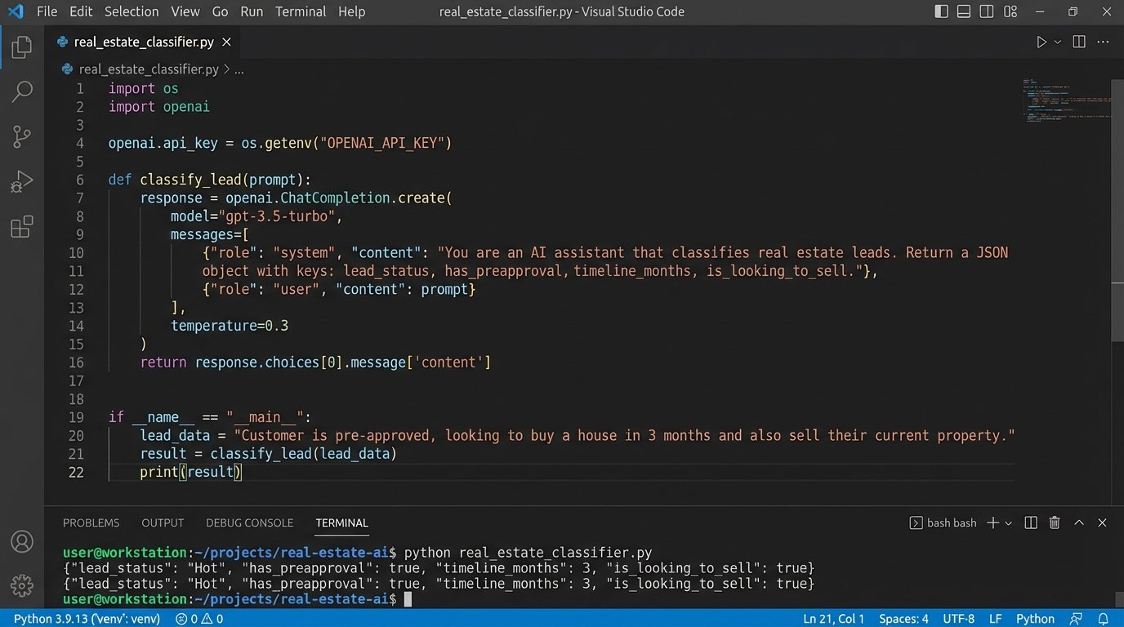Maximize the panel with the up chevron
This screenshot has width=1124, height=627.
[x=1079, y=522]
